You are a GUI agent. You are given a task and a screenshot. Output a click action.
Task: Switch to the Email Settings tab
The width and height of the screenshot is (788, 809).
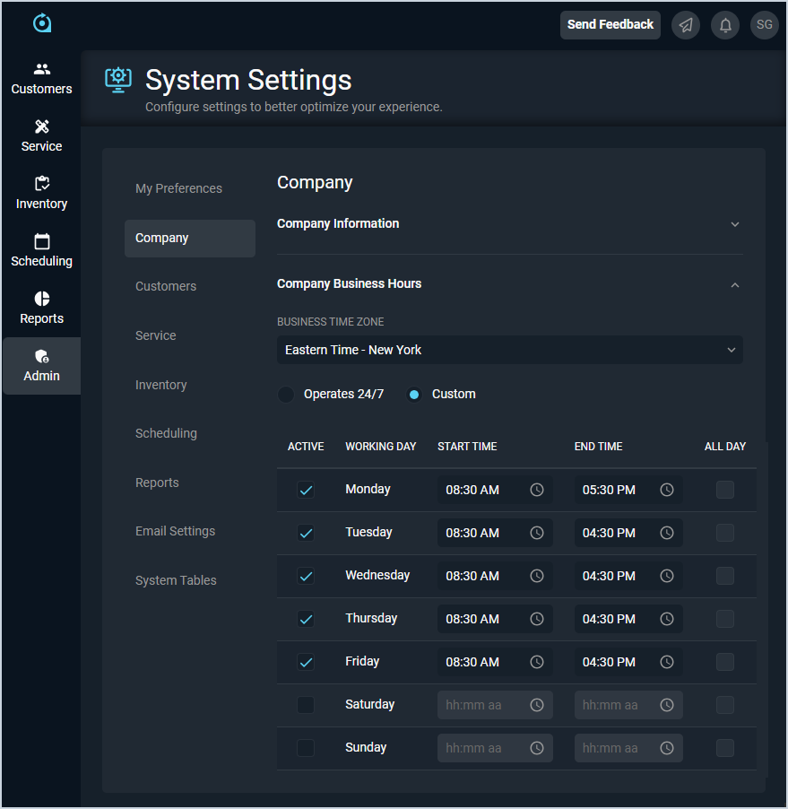(x=175, y=531)
